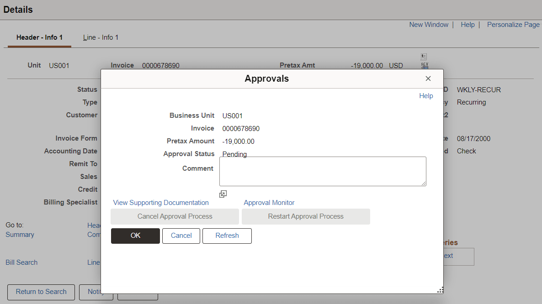
Task: Switch to the Line - Info 1 tab
Action: (x=101, y=37)
